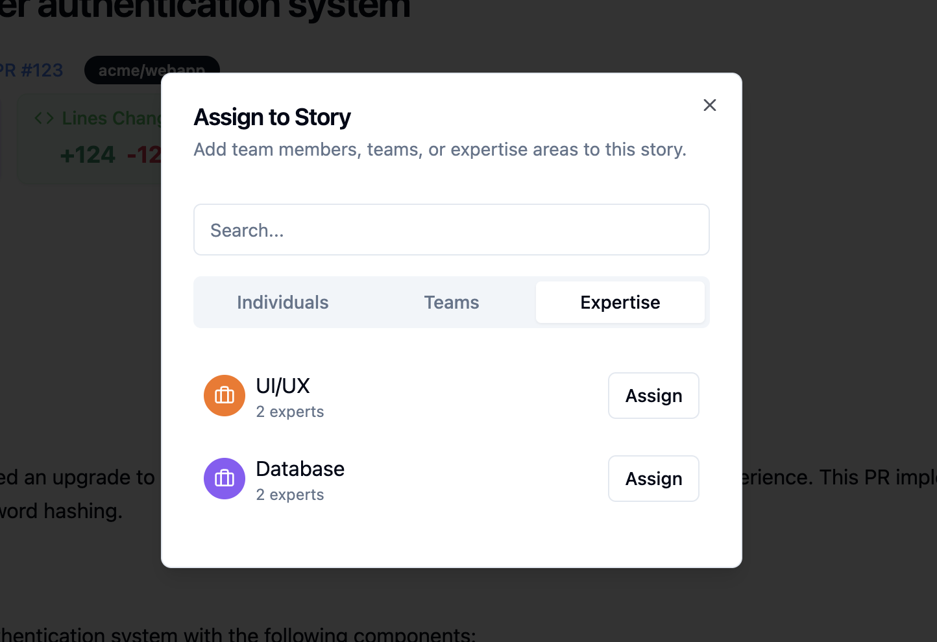Viewport: 937px width, 642px height.
Task: Click the Lines Changed code brackets icon
Action: (x=44, y=118)
